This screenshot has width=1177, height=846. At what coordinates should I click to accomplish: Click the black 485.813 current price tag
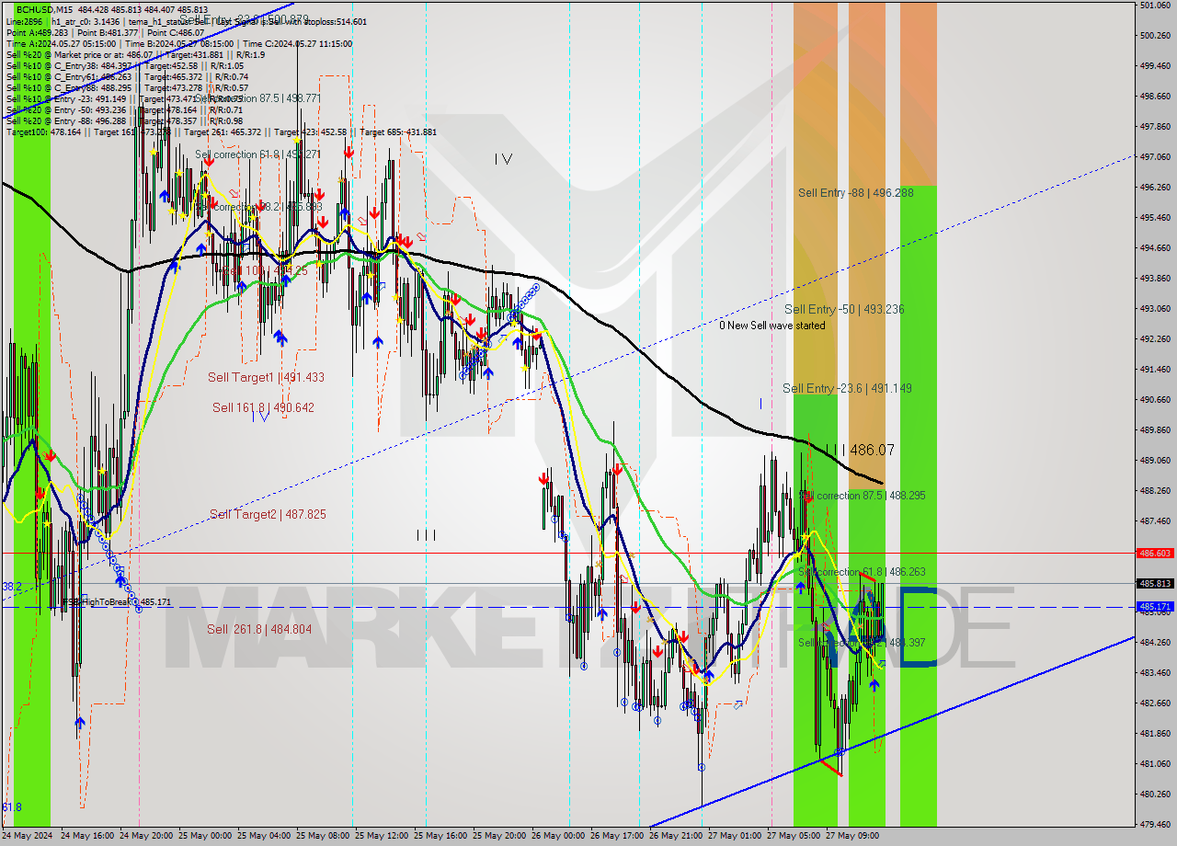(1155, 584)
